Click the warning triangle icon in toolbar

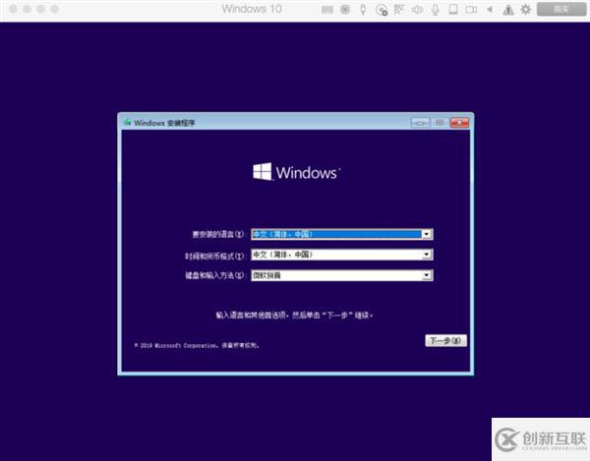click(x=508, y=10)
